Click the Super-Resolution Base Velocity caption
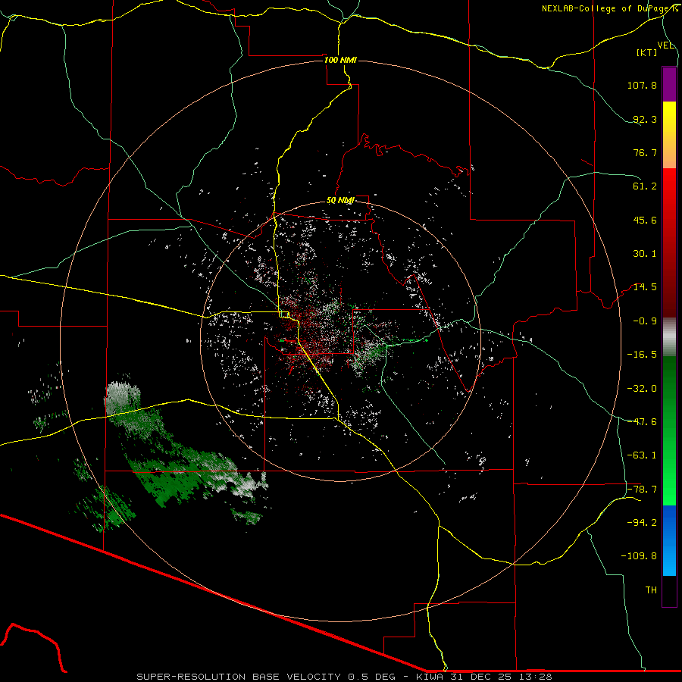 coord(344,677)
